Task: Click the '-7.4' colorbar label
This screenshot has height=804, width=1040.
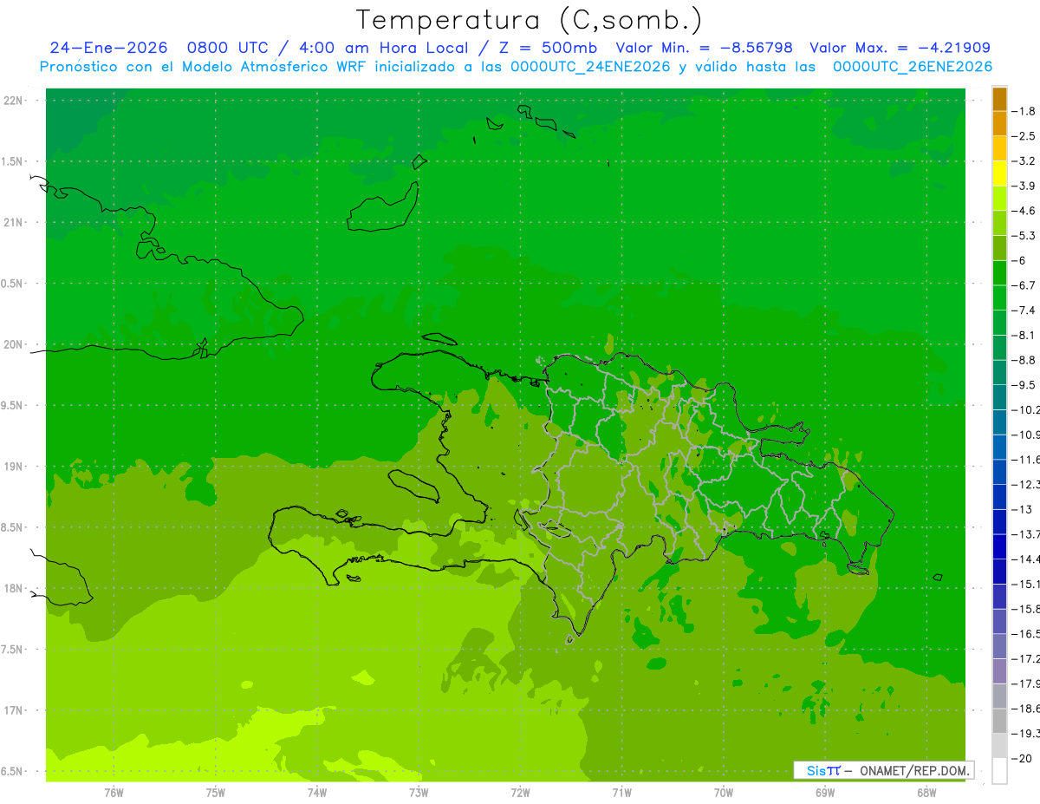Action: point(1024,310)
